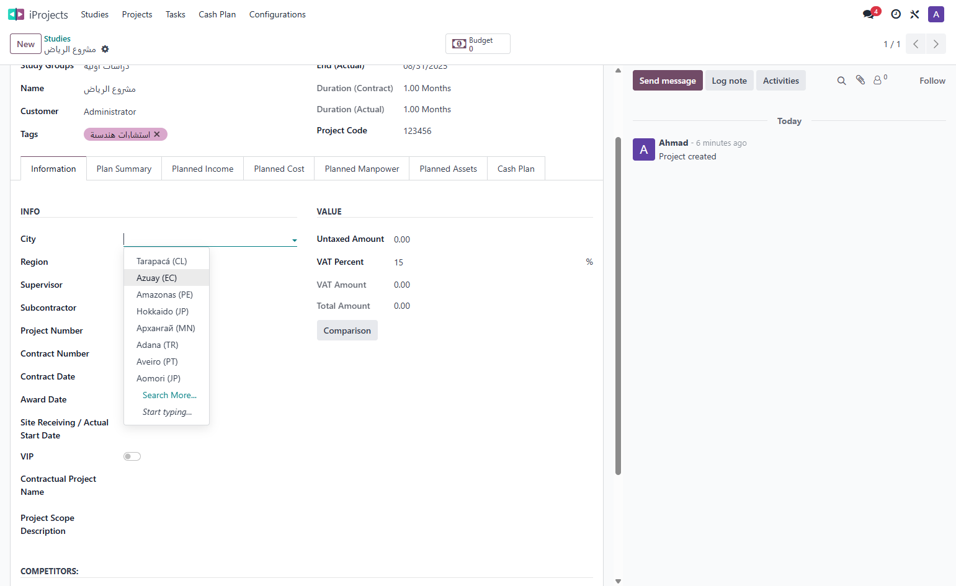Click the VAT Percent value 15
The image size is (956, 586).
(398, 262)
